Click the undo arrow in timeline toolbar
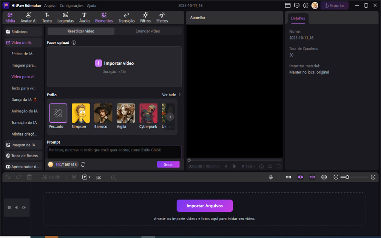Image resolution: width=381 pixels, height=238 pixels. [x=8, y=177]
